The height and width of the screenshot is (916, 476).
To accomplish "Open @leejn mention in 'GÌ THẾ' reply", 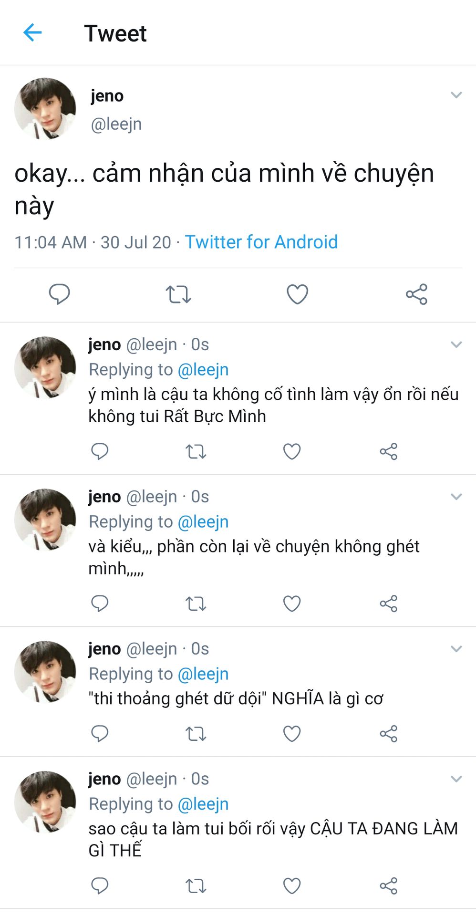I will point(203,804).
